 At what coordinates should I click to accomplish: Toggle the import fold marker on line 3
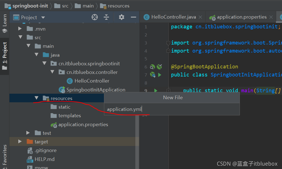click(x=168, y=43)
